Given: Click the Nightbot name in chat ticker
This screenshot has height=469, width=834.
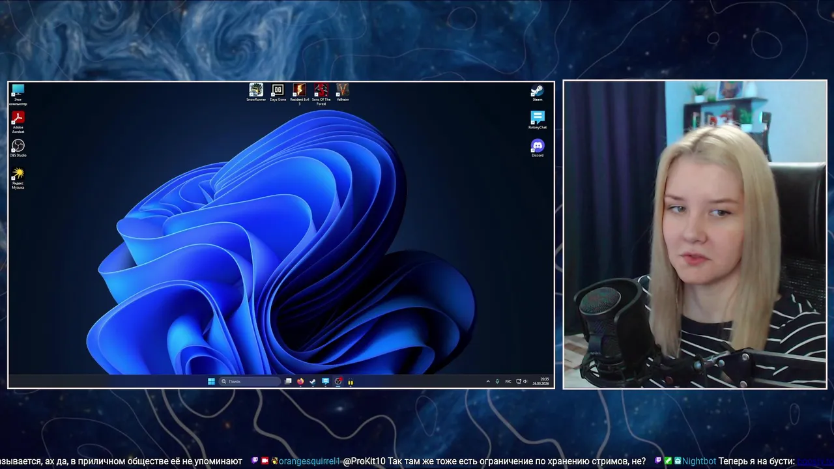Looking at the screenshot, I should 699,461.
